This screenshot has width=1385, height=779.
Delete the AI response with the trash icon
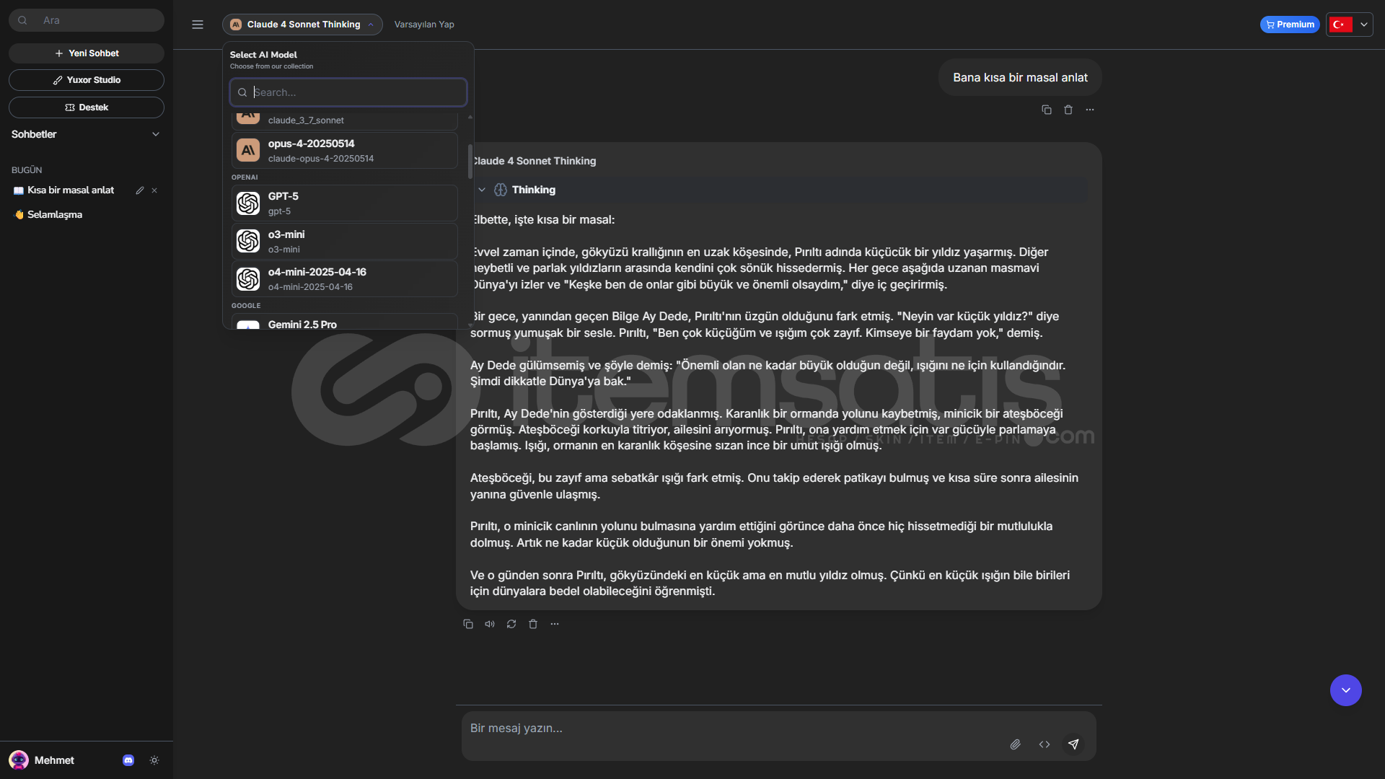pyautogui.click(x=533, y=624)
